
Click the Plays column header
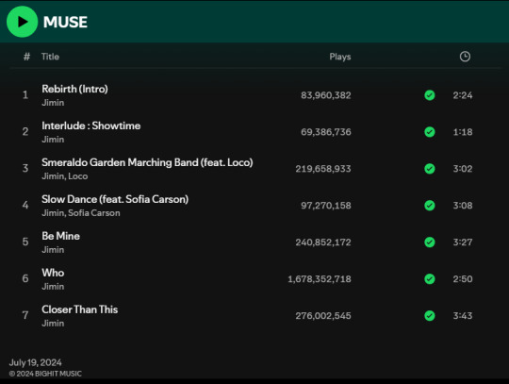pyautogui.click(x=340, y=57)
